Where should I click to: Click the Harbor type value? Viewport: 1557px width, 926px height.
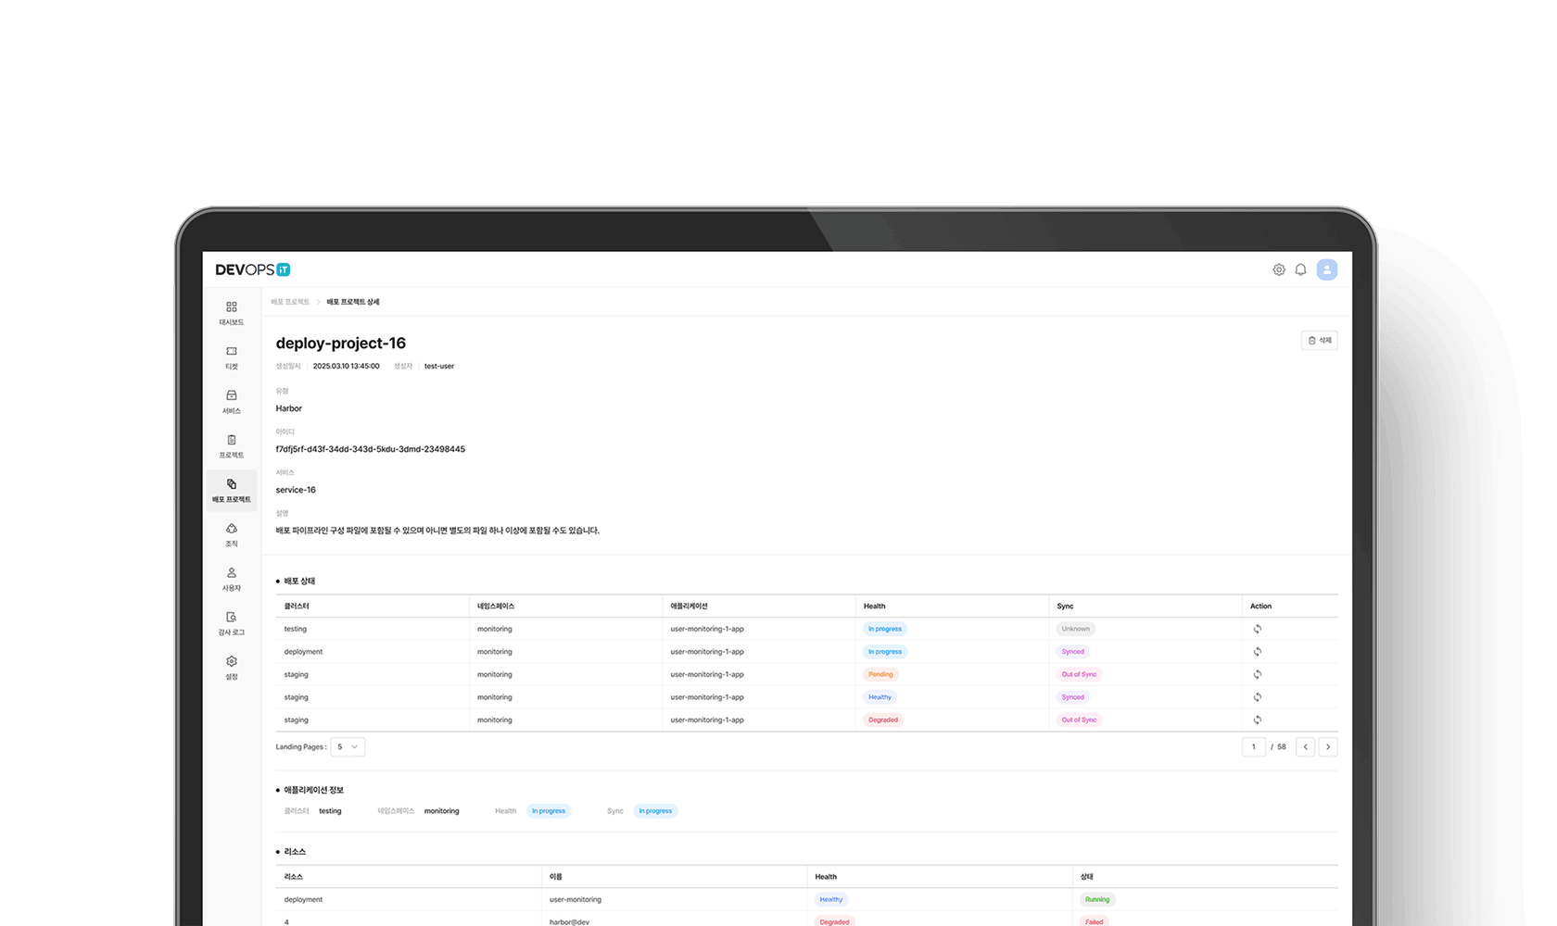coord(289,408)
